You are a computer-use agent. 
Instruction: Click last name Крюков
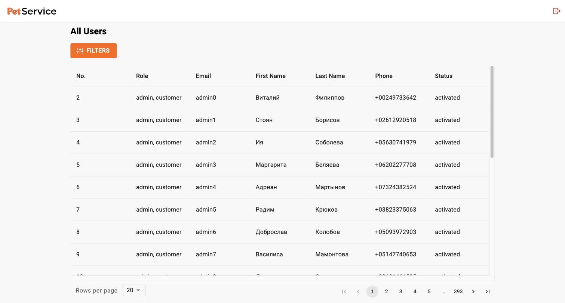coord(326,209)
